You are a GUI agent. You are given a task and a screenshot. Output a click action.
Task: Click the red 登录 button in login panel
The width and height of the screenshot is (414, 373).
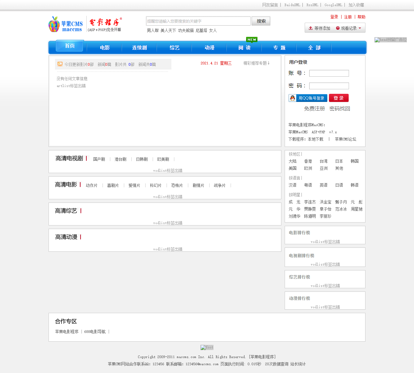(339, 98)
